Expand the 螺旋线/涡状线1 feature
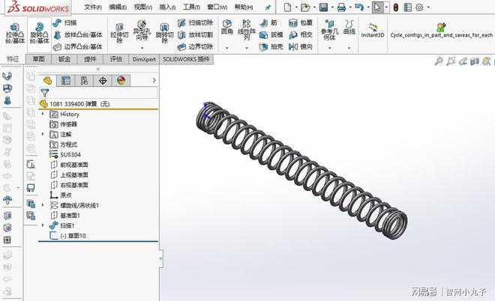Image resolution: width=495 pixels, height=301 pixels. pos(43,205)
